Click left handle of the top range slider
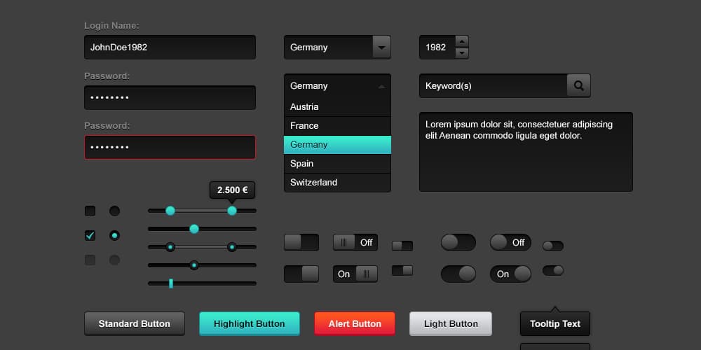This screenshot has height=350, width=701. (170, 211)
